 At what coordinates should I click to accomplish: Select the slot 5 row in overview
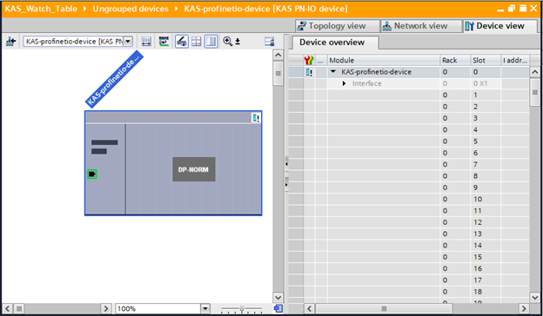pos(409,142)
